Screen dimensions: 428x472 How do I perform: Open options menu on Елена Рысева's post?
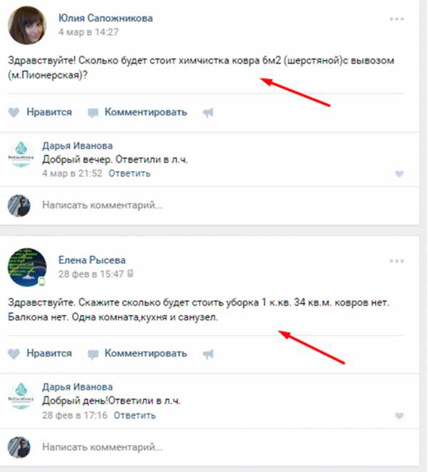tap(397, 261)
